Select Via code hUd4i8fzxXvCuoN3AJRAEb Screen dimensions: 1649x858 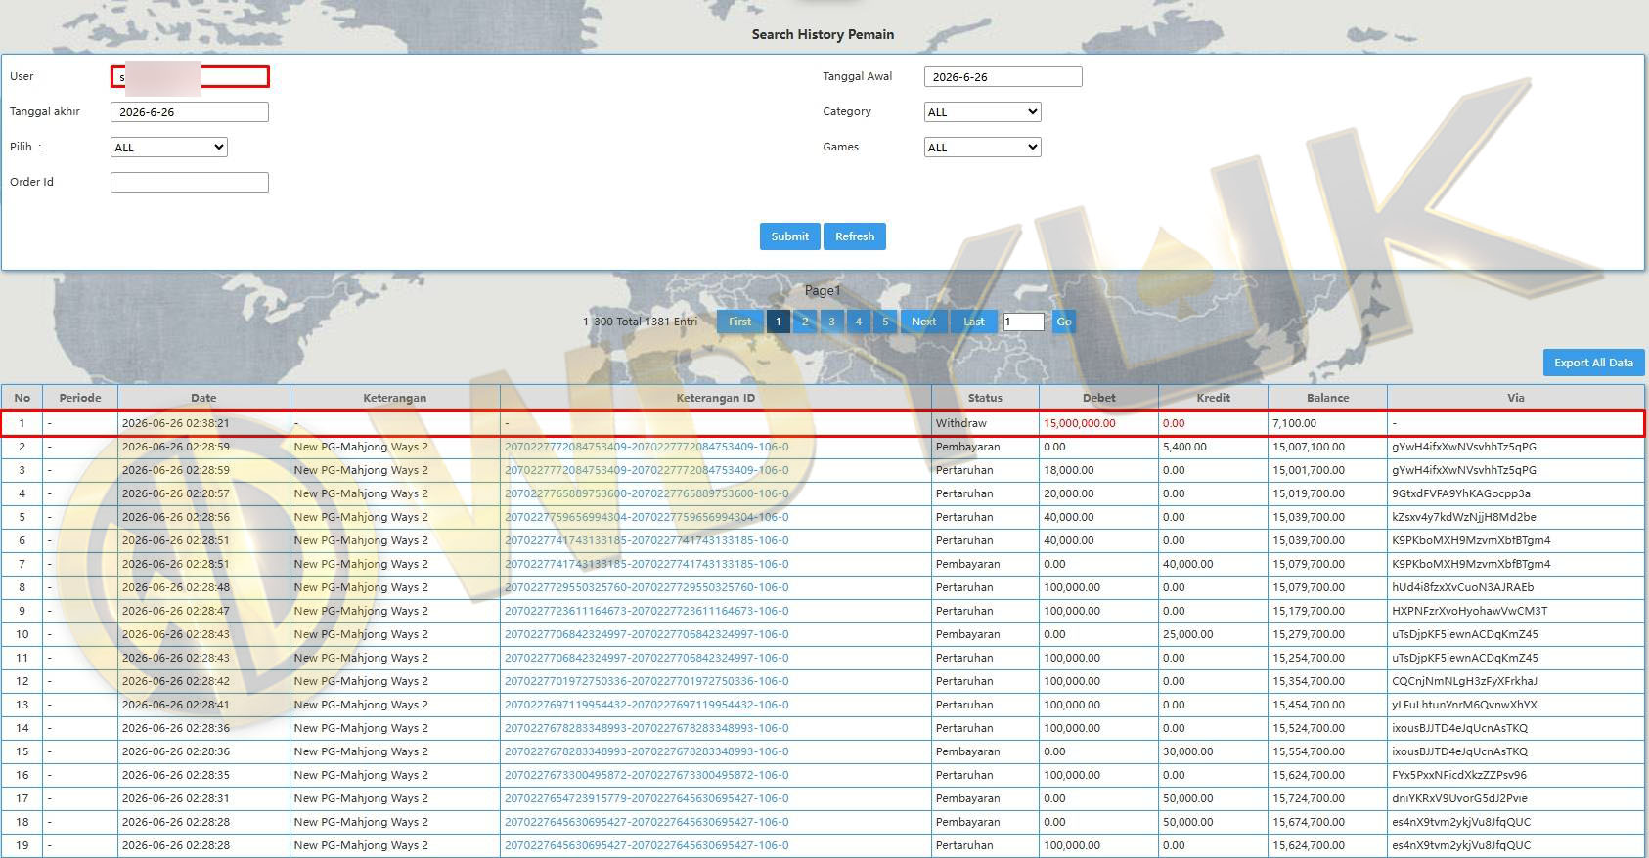click(1463, 587)
